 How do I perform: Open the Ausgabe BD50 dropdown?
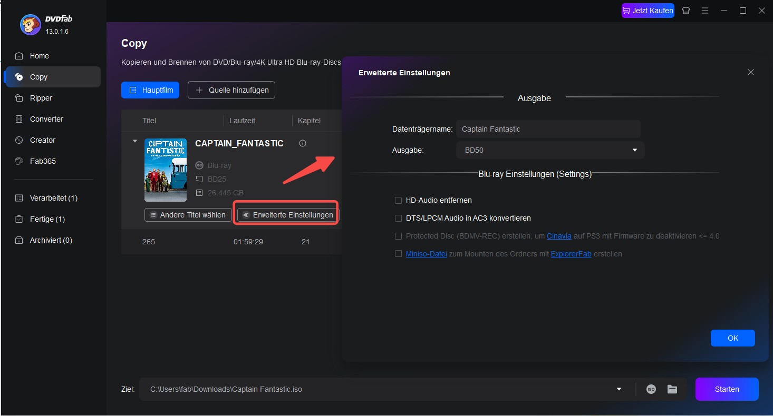[550, 150]
